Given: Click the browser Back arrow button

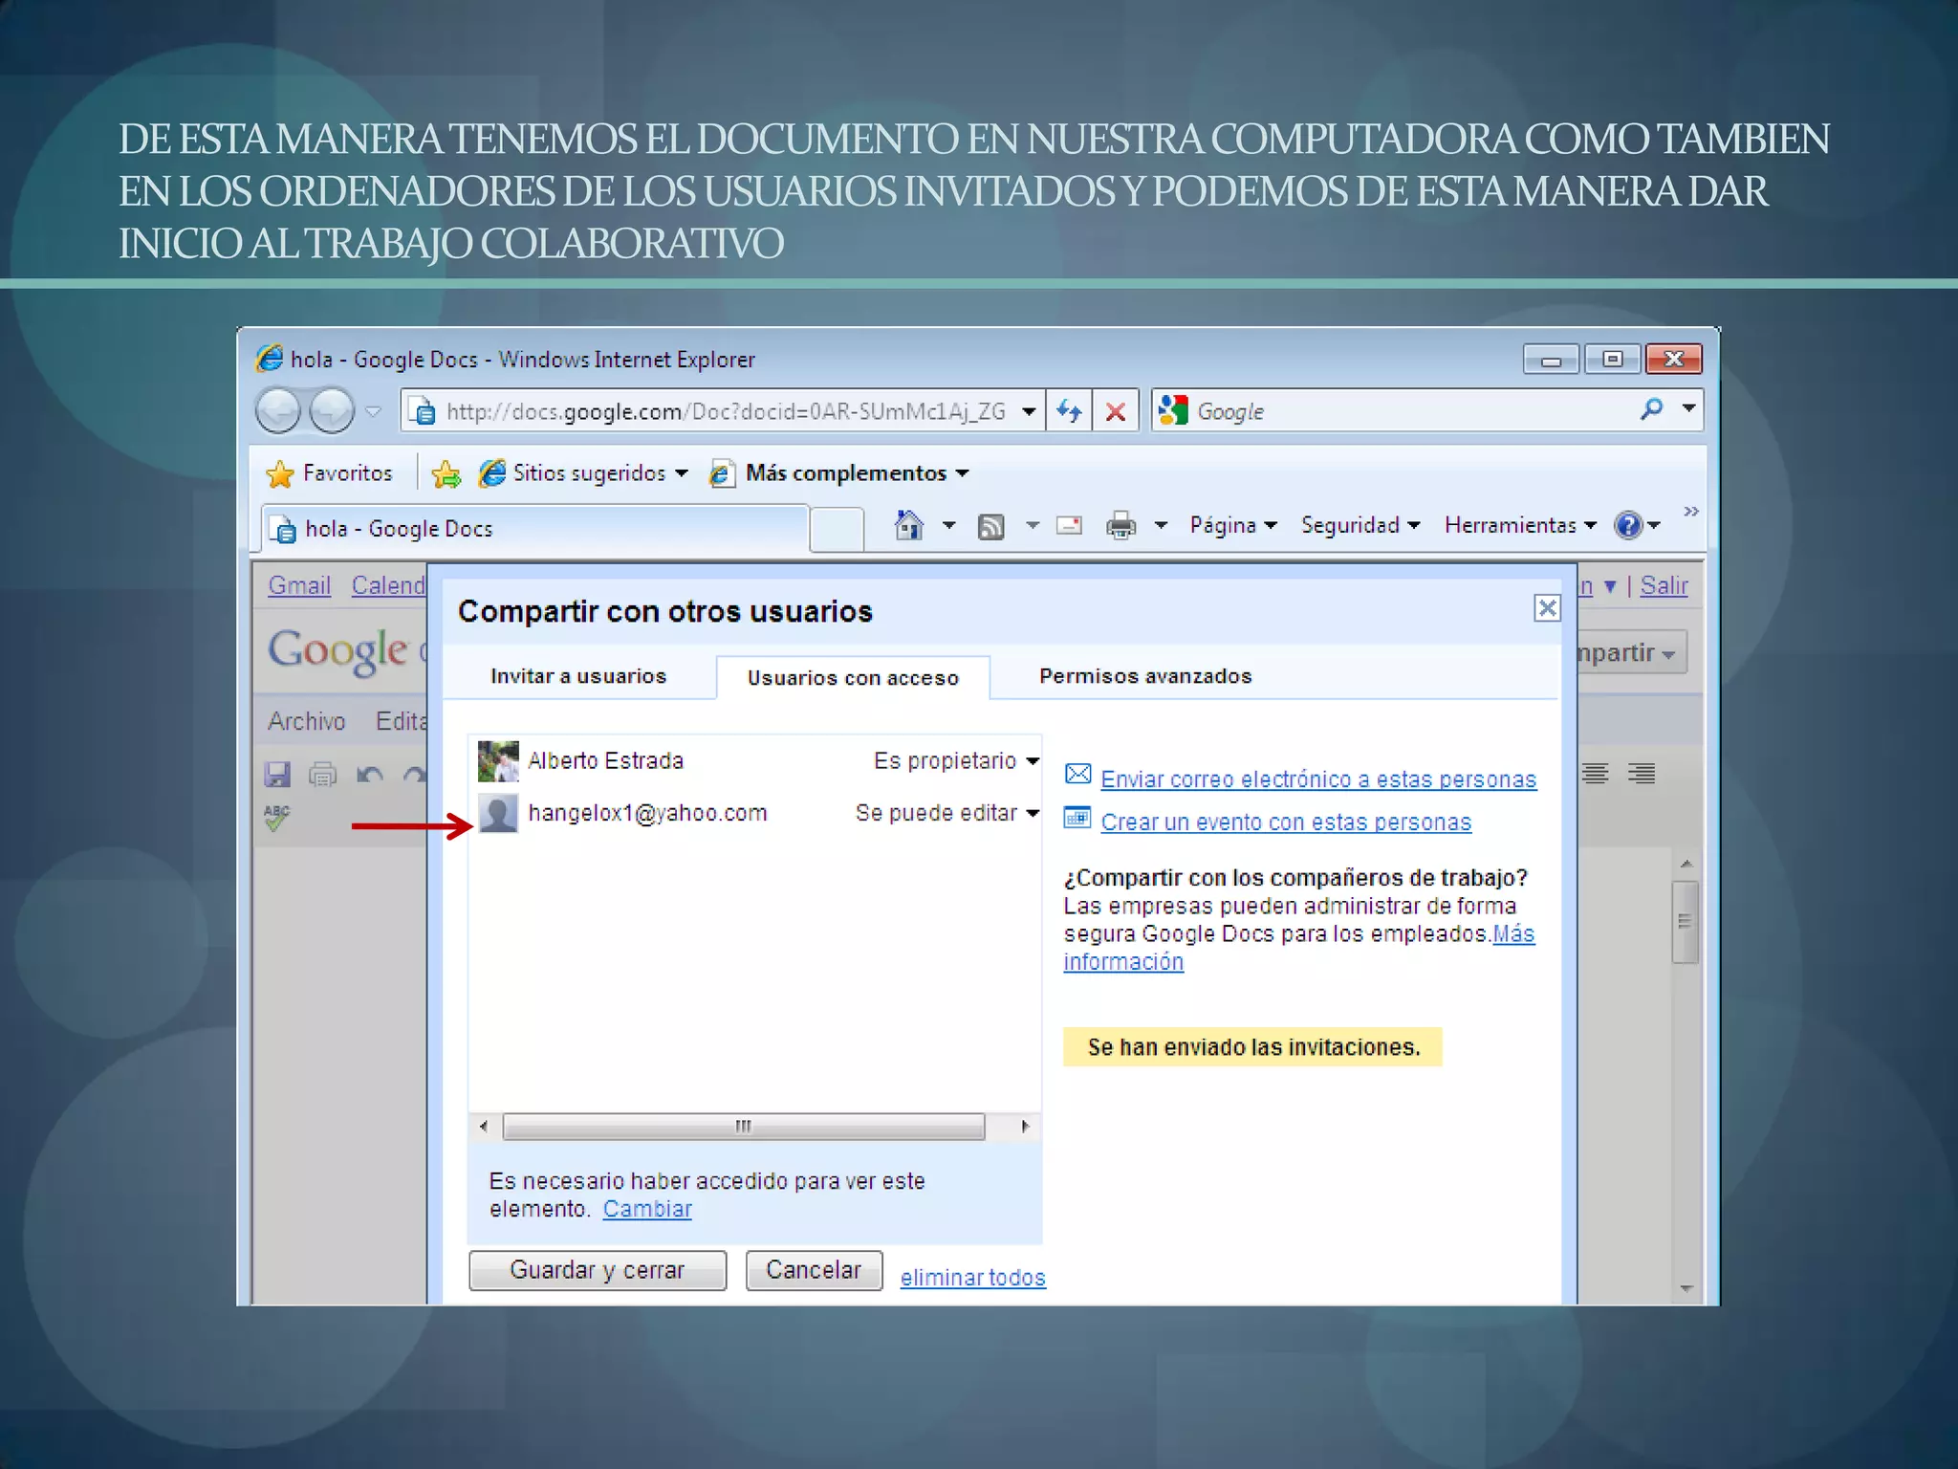Looking at the screenshot, I should click(x=278, y=411).
